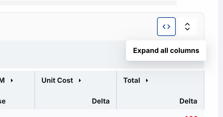
Task: Click the Delta subheader under Unit Cost
Action: click(101, 101)
